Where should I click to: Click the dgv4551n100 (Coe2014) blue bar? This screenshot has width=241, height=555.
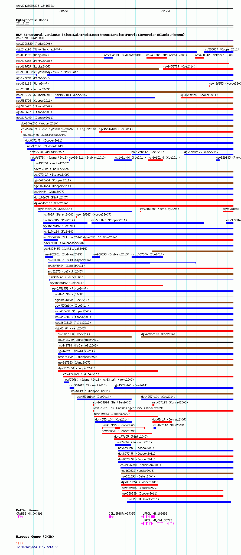[x=104, y=399]
